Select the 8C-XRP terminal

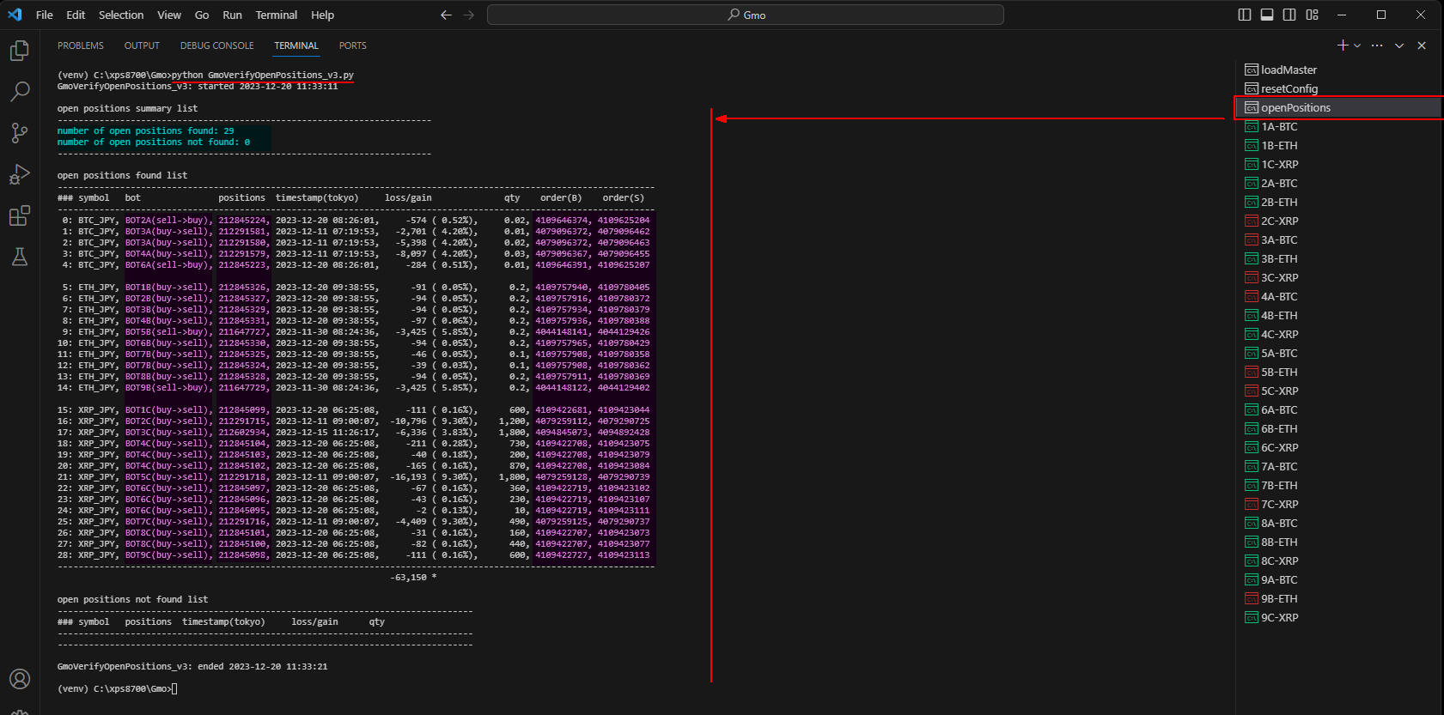(x=1339, y=560)
